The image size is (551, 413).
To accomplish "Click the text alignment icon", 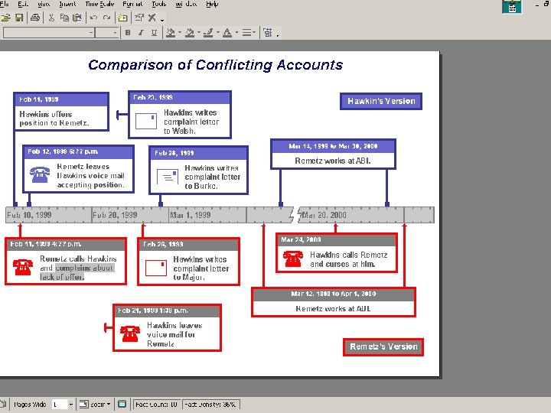I will coord(246,33).
